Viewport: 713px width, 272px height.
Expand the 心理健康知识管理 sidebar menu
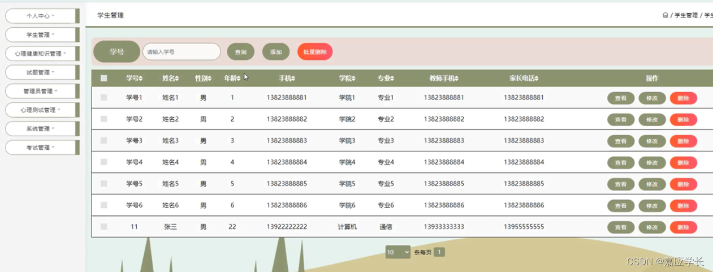41,54
